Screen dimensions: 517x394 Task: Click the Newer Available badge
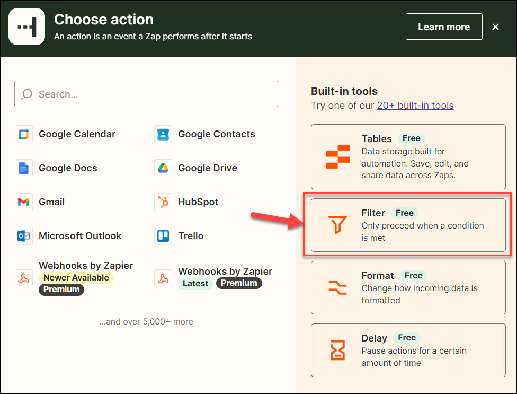[76, 277]
